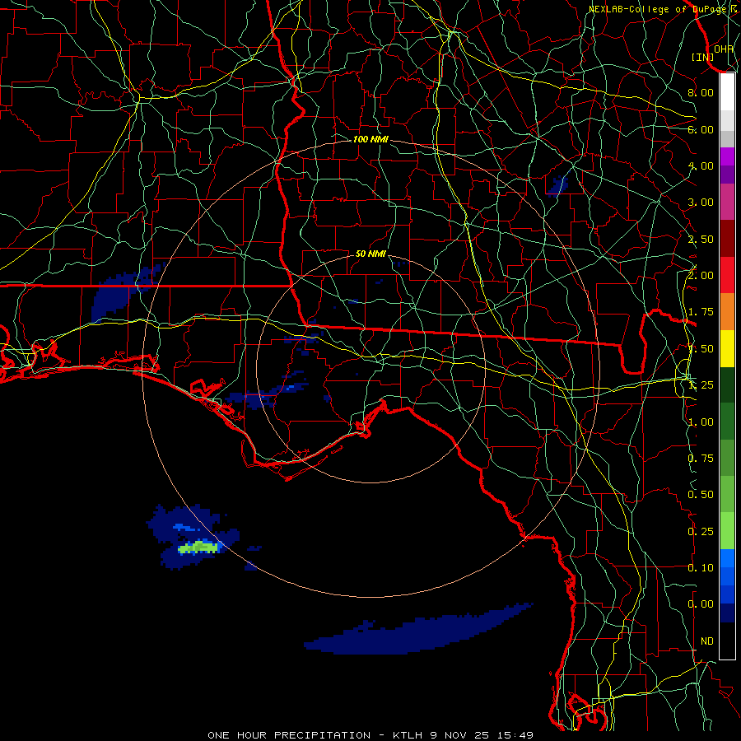The image size is (741, 741).
Task: Pick the dark maroon legend swatch
Action: tap(727, 239)
